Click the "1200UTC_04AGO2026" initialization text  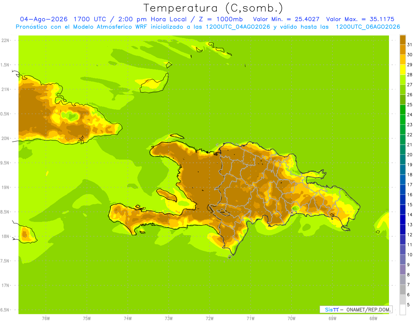click(238, 27)
